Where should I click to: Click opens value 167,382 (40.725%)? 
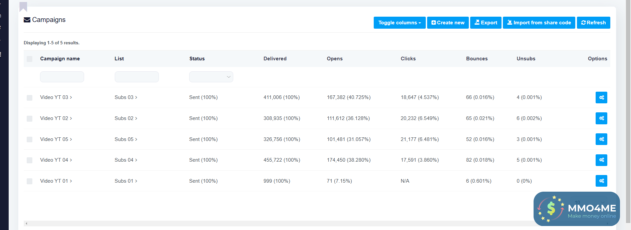click(x=349, y=97)
